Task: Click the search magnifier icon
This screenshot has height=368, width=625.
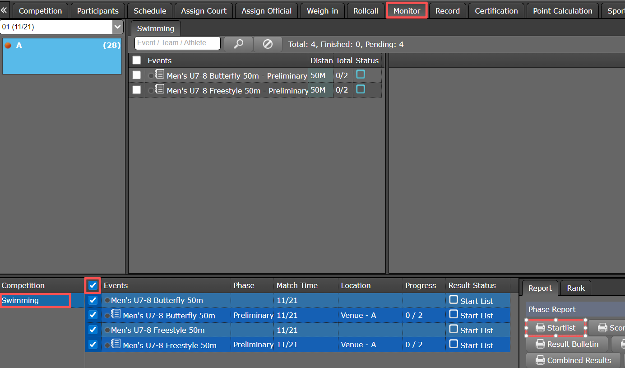Action: (238, 43)
